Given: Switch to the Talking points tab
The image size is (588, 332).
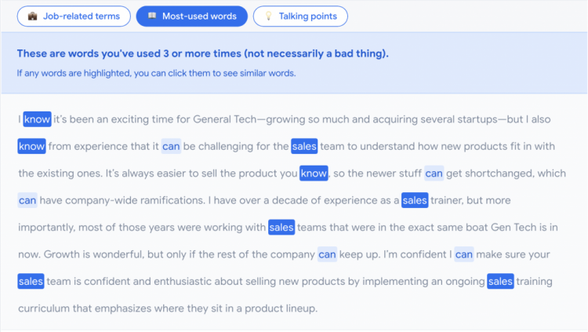Looking at the screenshot, I should (x=300, y=16).
